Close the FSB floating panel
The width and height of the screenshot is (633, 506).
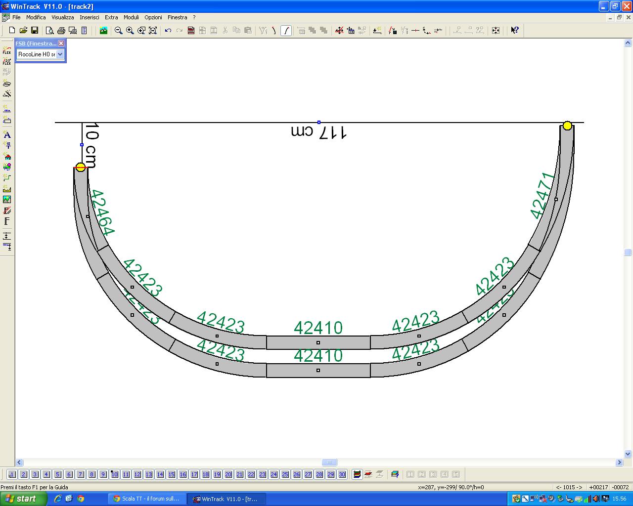click(61, 43)
